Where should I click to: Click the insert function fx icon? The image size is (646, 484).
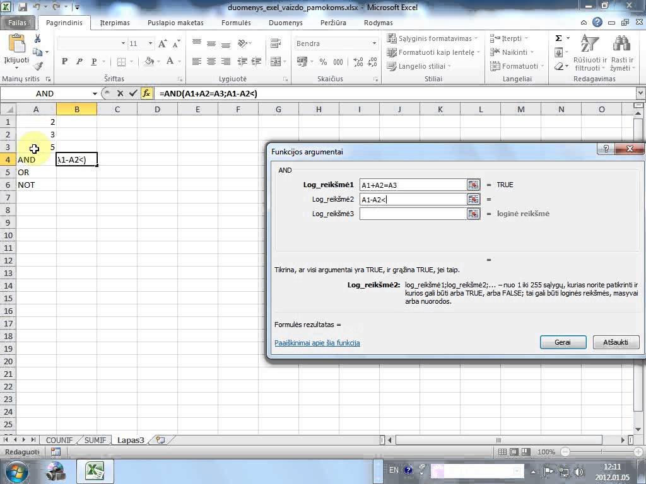(x=146, y=93)
